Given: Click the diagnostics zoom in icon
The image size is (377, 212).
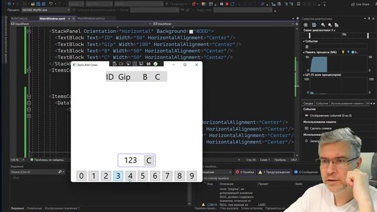Looking at the screenshot, I should (323, 25).
